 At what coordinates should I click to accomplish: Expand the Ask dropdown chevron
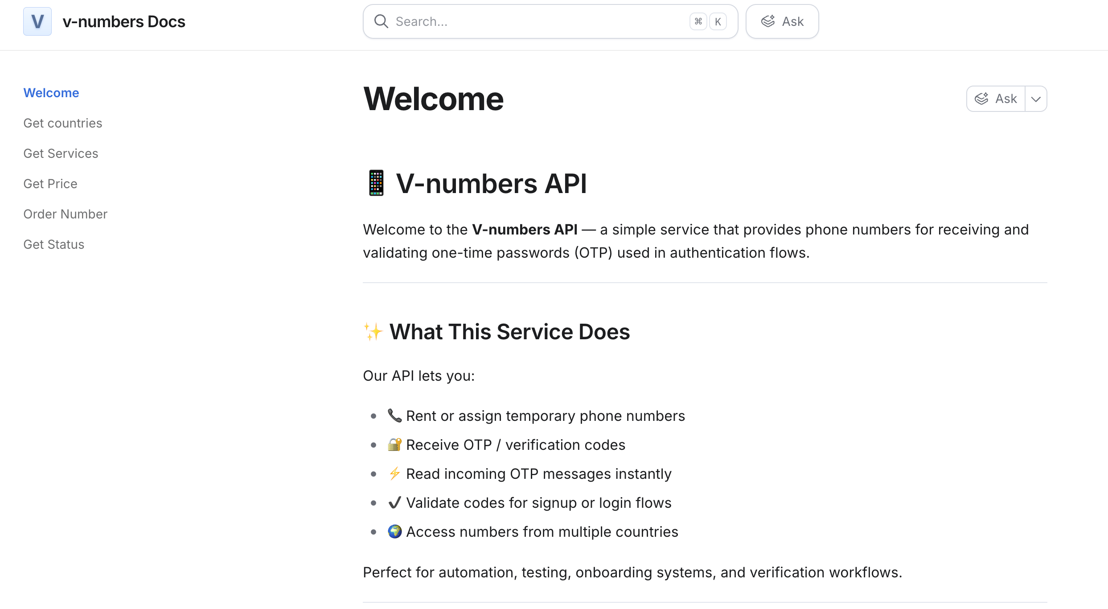click(x=1036, y=99)
